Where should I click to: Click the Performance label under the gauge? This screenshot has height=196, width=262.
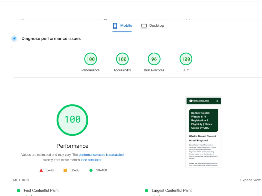90,70
